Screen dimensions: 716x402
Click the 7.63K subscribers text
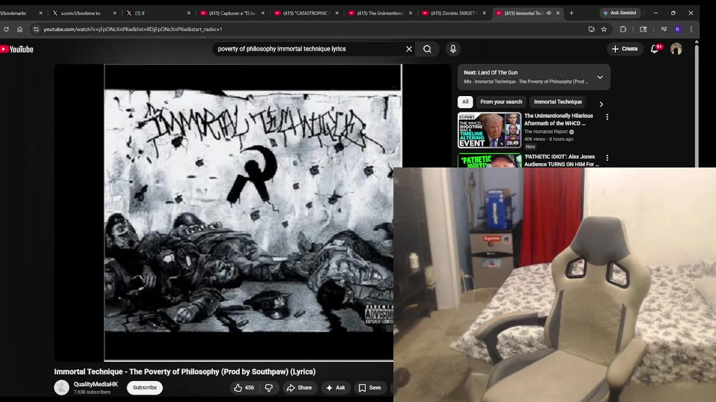(x=92, y=393)
